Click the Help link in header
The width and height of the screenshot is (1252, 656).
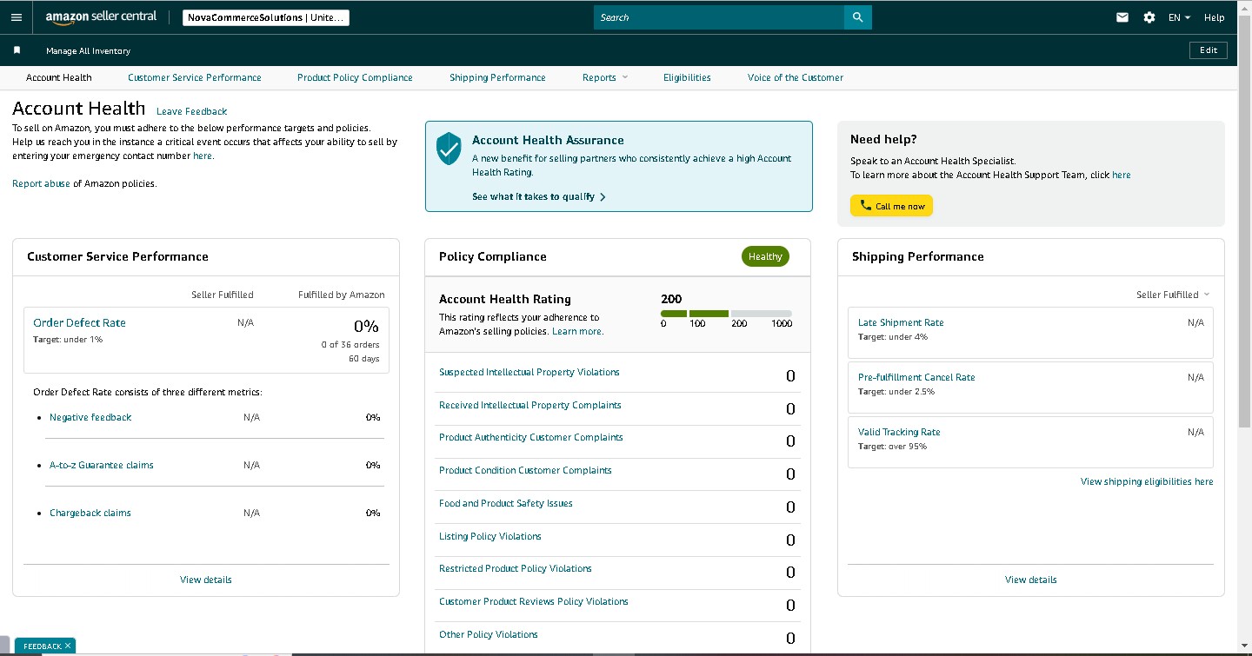pyautogui.click(x=1215, y=17)
